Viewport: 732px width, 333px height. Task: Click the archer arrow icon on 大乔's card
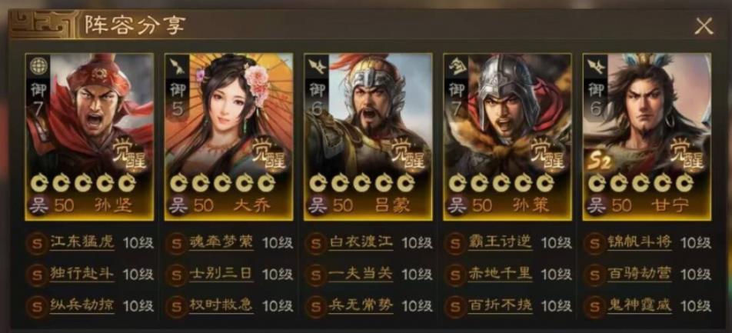pos(177,67)
